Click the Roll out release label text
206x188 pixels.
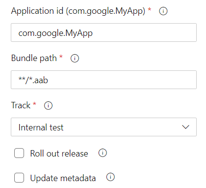click(x=59, y=154)
